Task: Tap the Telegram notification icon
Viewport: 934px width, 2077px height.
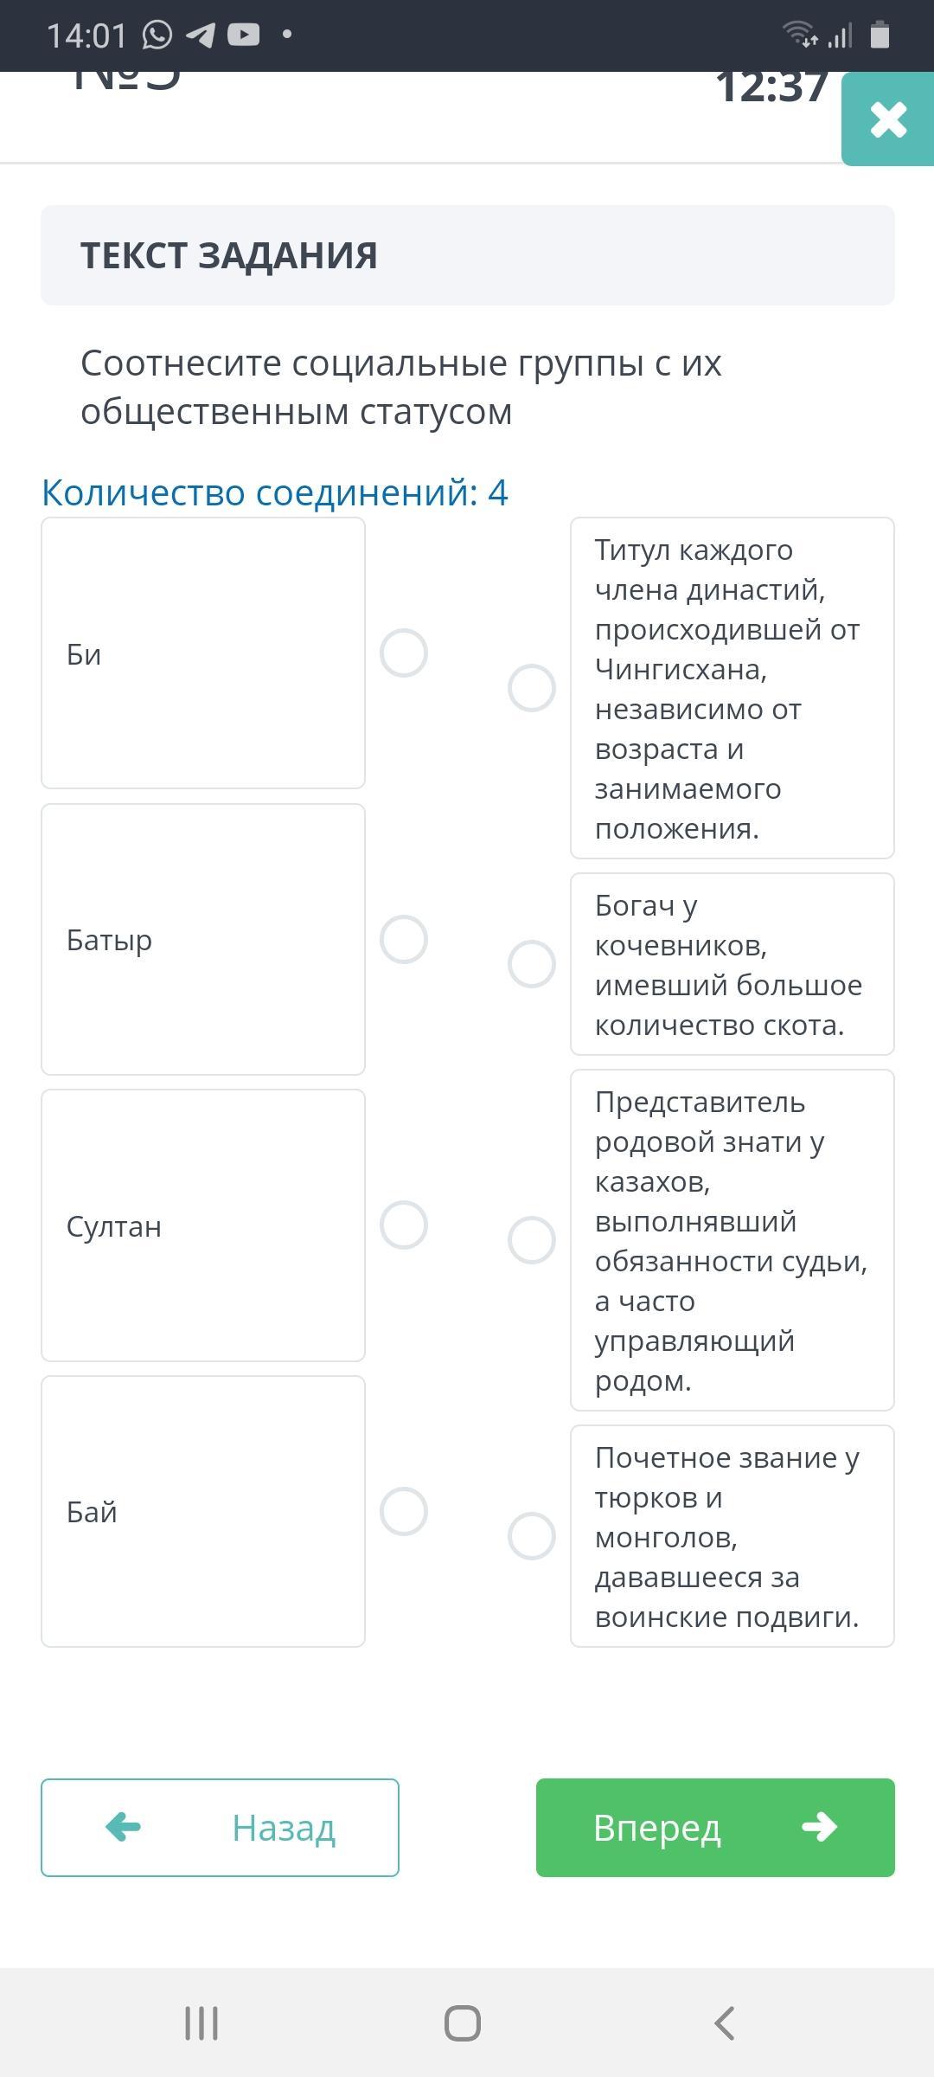Action: pos(201,35)
